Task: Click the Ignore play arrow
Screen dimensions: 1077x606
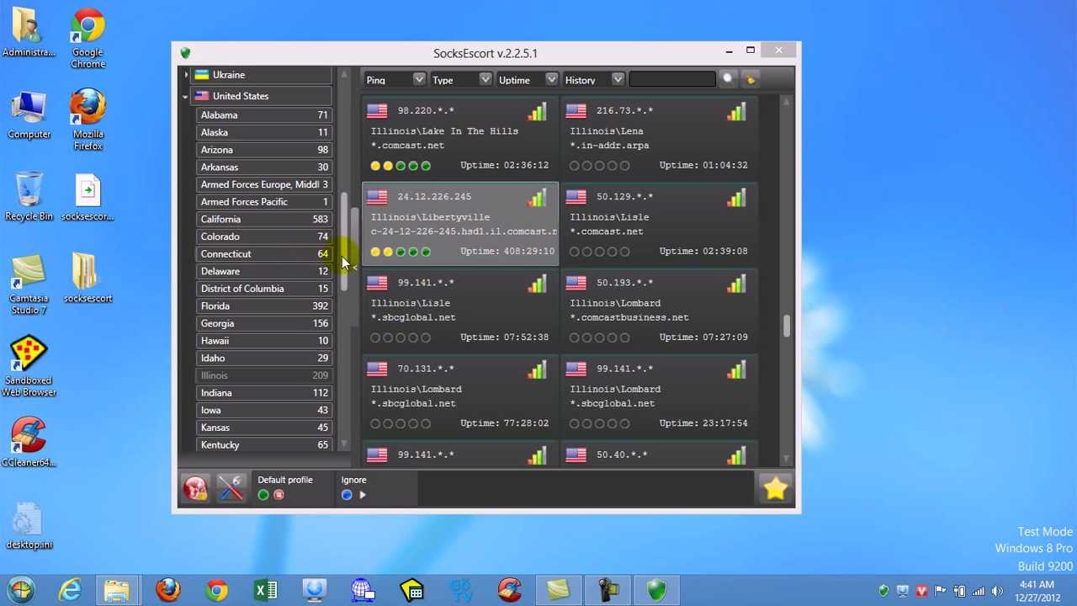Action: point(363,495)
